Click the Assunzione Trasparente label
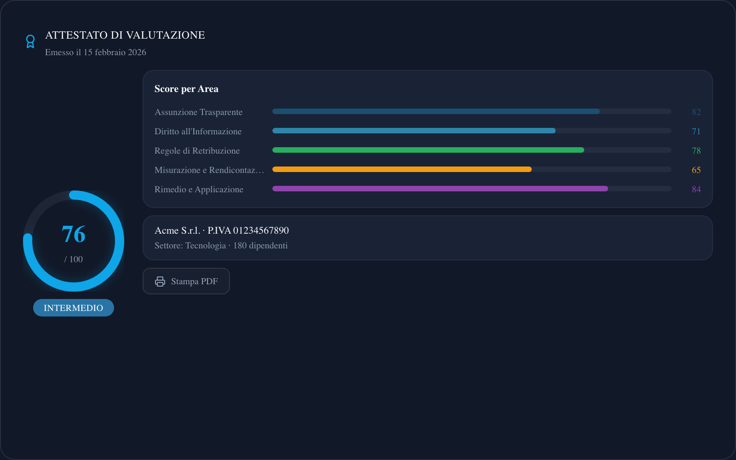Screen dimensions: 736x460 (198, 112)
